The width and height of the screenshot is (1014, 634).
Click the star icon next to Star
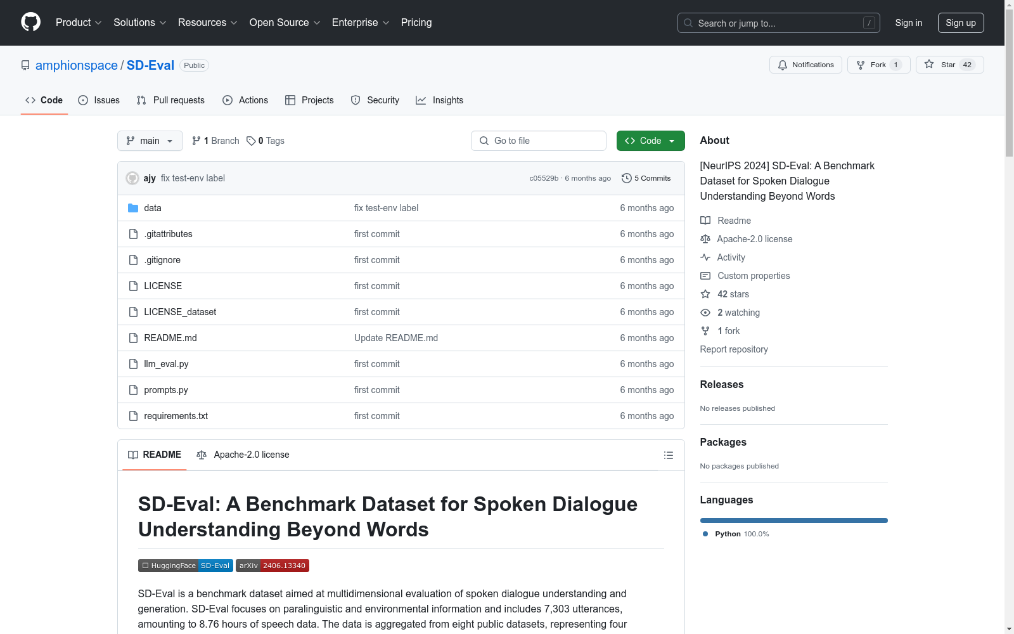pos(929,64)
